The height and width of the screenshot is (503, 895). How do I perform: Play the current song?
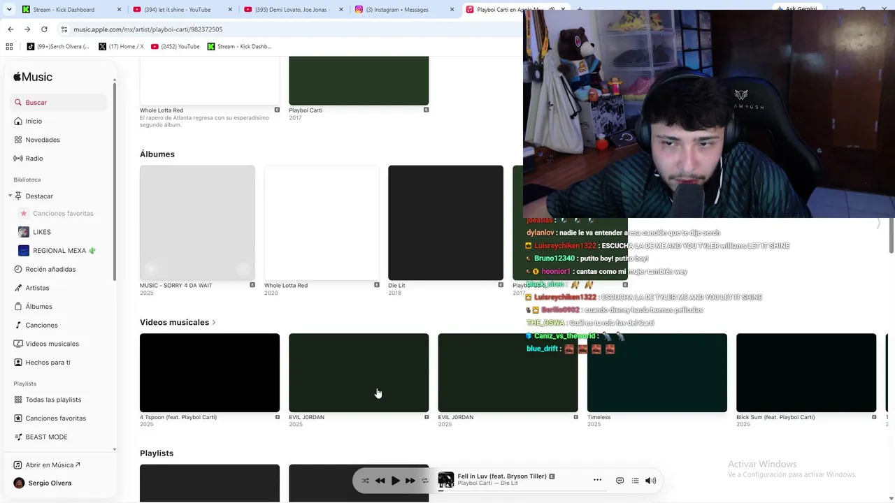click(395, 481)
